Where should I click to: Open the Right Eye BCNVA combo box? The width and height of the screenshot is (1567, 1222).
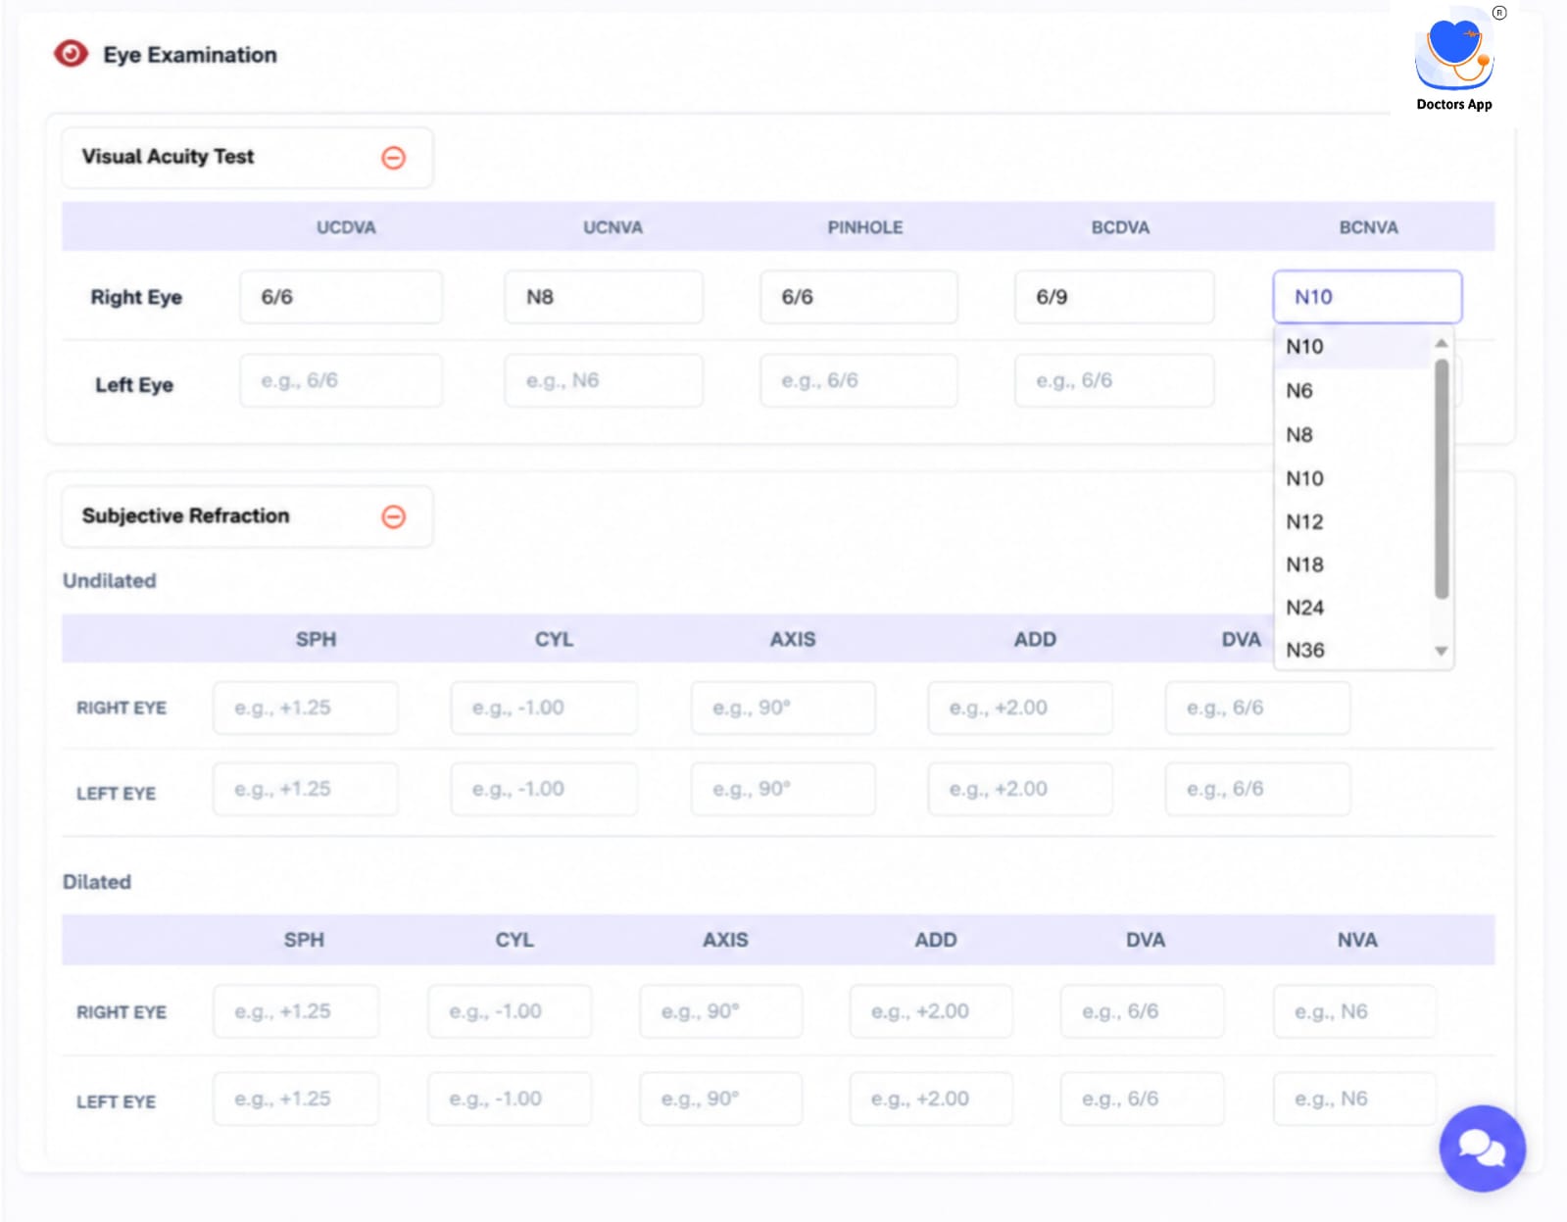pos(1367,297)
